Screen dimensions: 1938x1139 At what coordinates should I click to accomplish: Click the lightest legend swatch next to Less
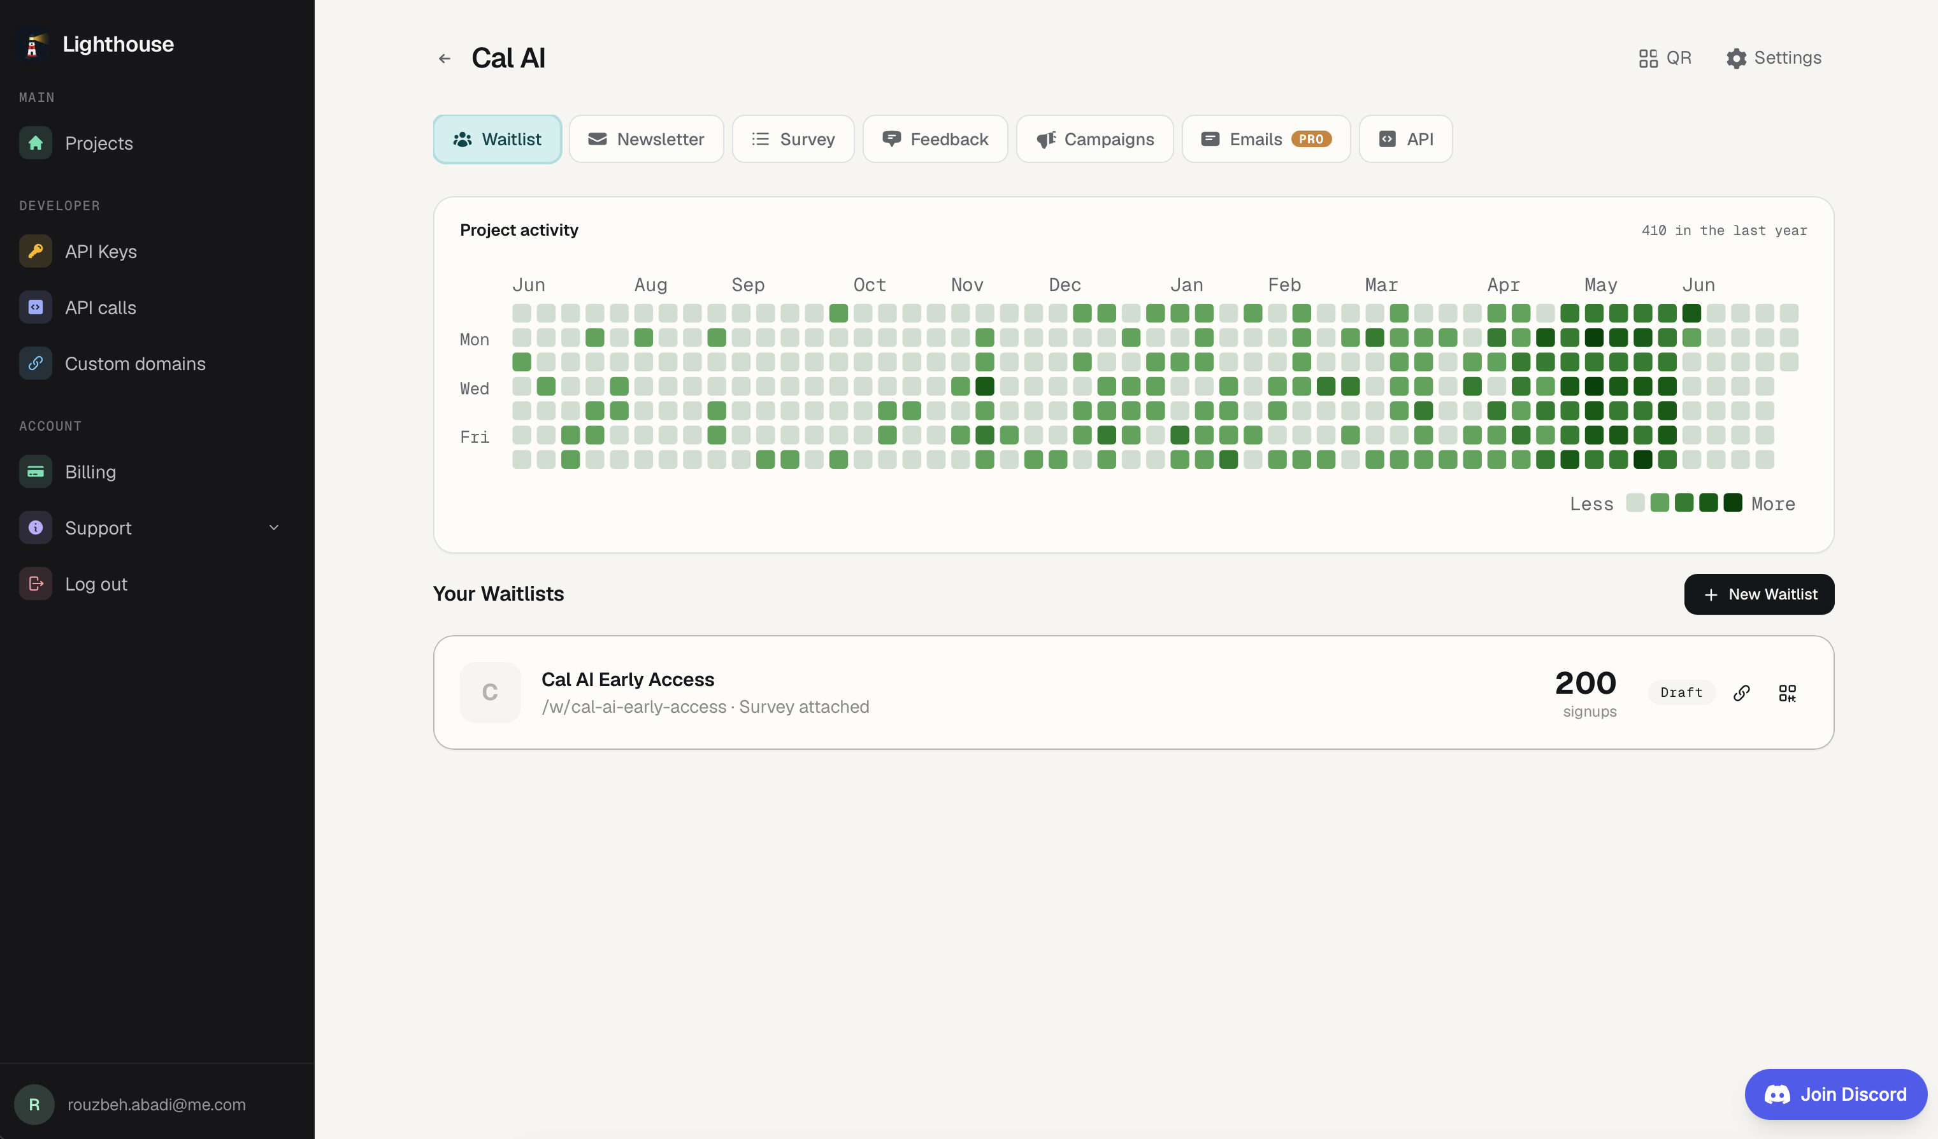[x=1635, y=503]
